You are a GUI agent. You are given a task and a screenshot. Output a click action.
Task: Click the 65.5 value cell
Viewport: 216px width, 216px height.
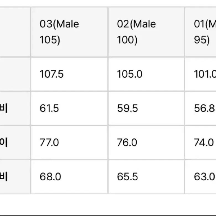pos(146,177)
